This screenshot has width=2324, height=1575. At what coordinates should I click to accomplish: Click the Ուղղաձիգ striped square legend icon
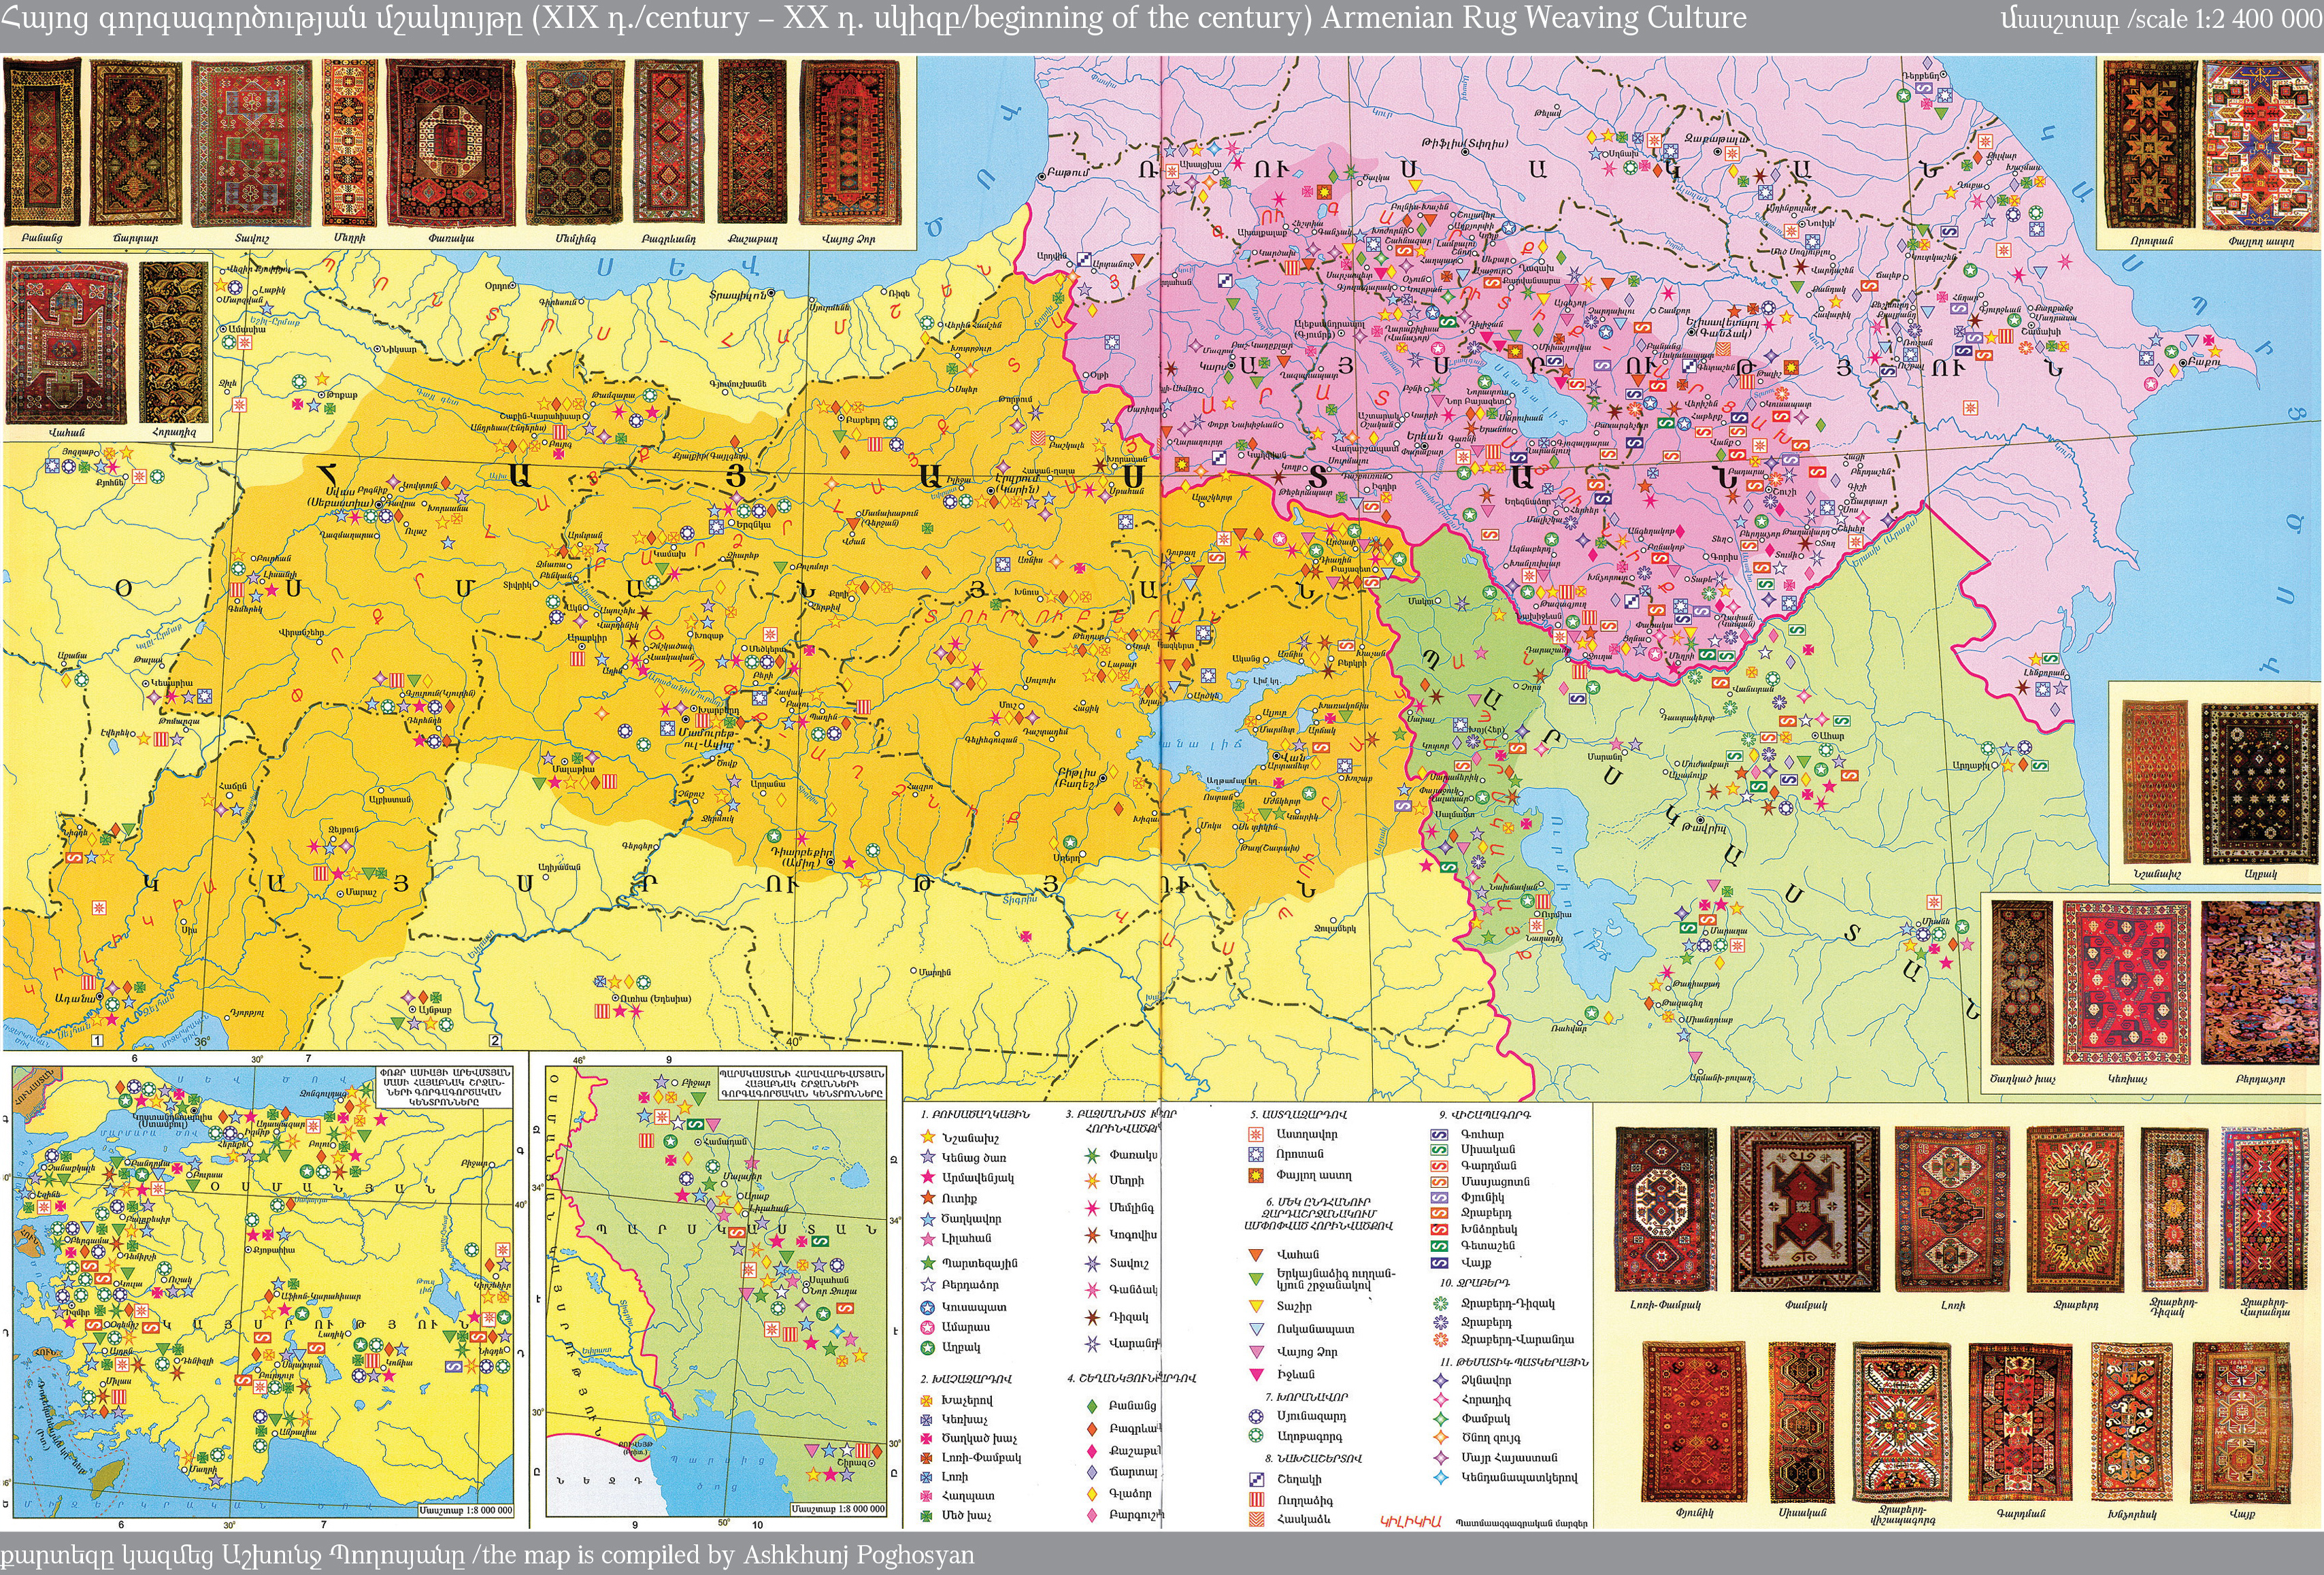[x=1257, y=1500]
